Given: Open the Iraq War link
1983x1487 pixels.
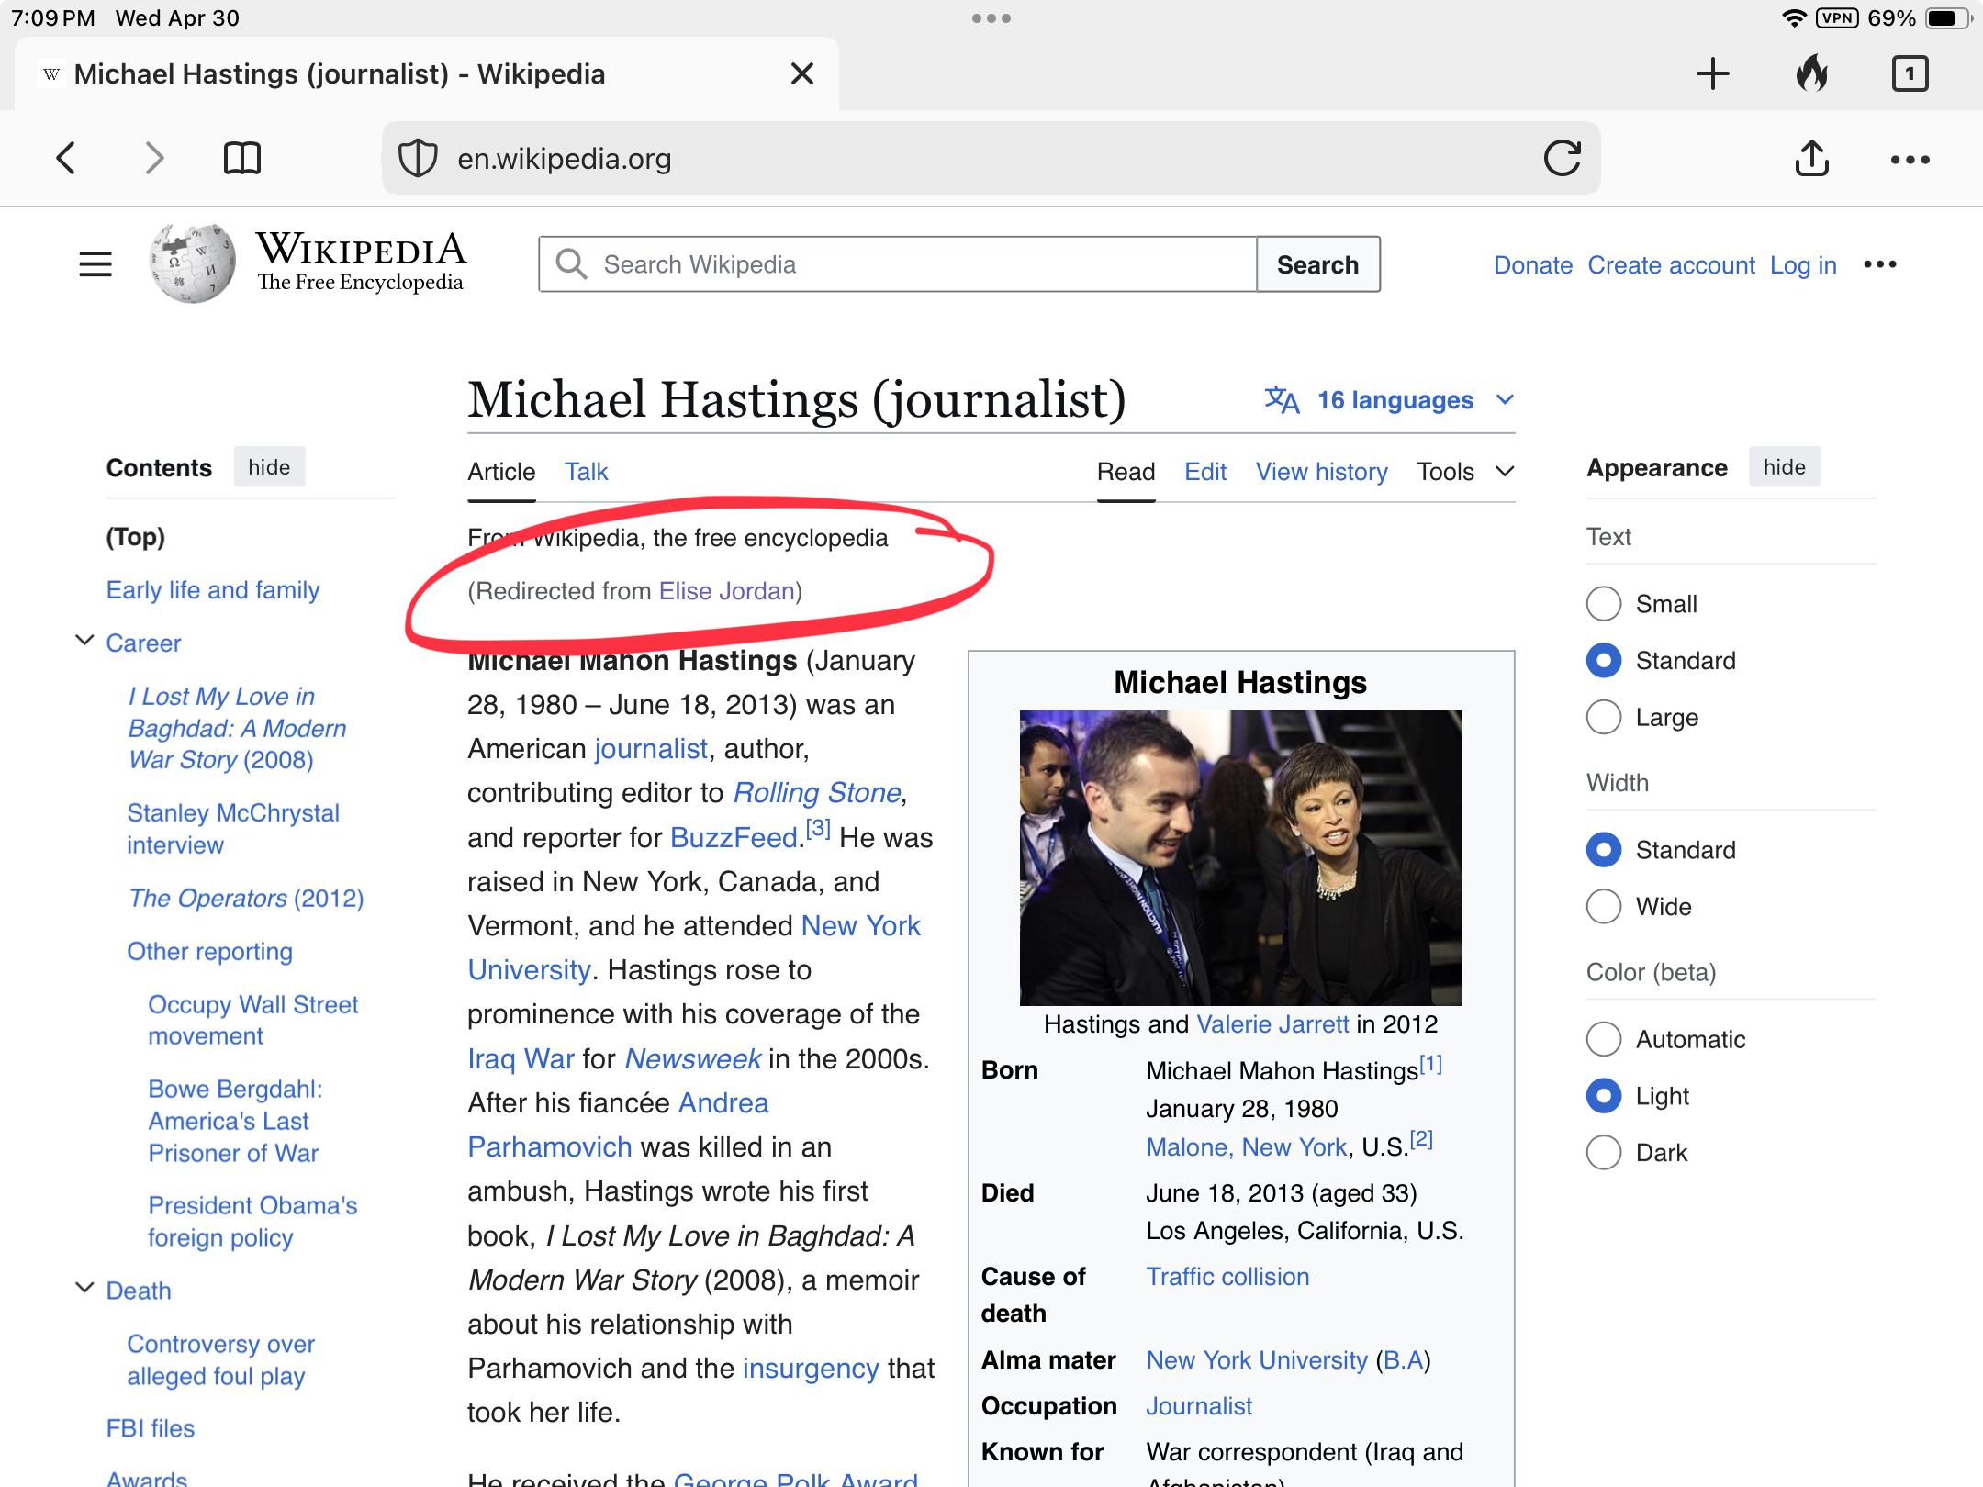Looking at the screenshot, I should (x=521, y=1059).
